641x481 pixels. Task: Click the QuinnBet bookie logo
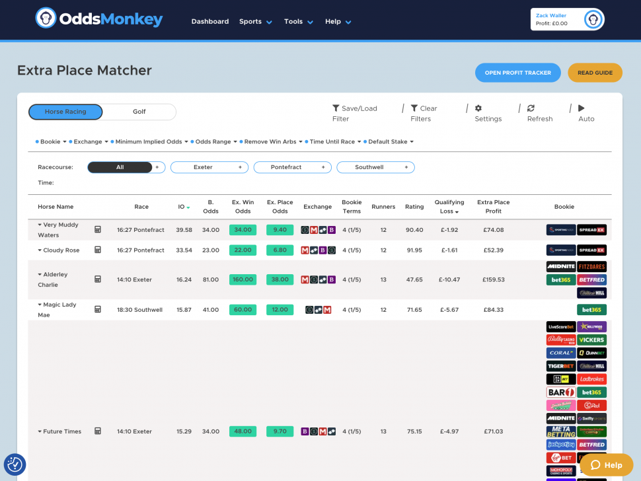pyautogui.click(x=591, y=353)
